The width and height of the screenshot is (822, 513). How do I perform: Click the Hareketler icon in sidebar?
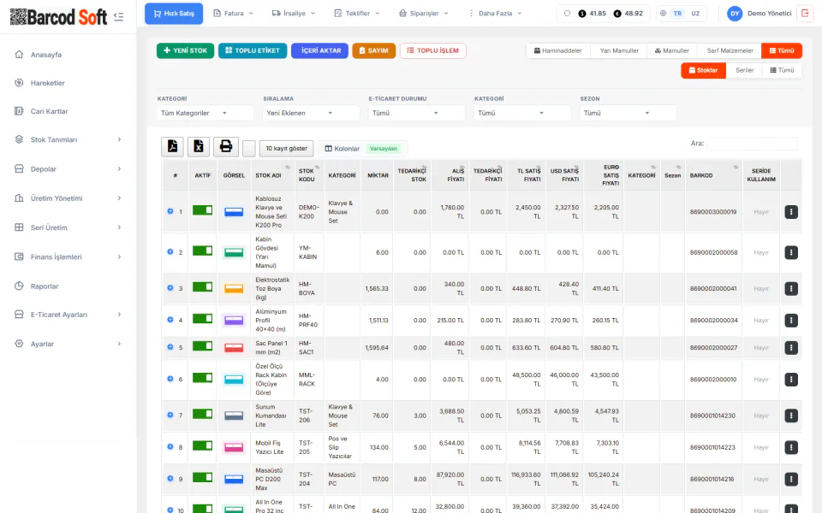(x=20, y=83)
